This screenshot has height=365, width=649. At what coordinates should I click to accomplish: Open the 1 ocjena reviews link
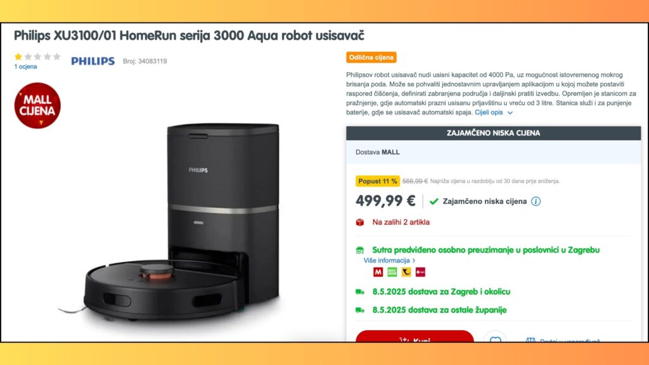point(25,66)
